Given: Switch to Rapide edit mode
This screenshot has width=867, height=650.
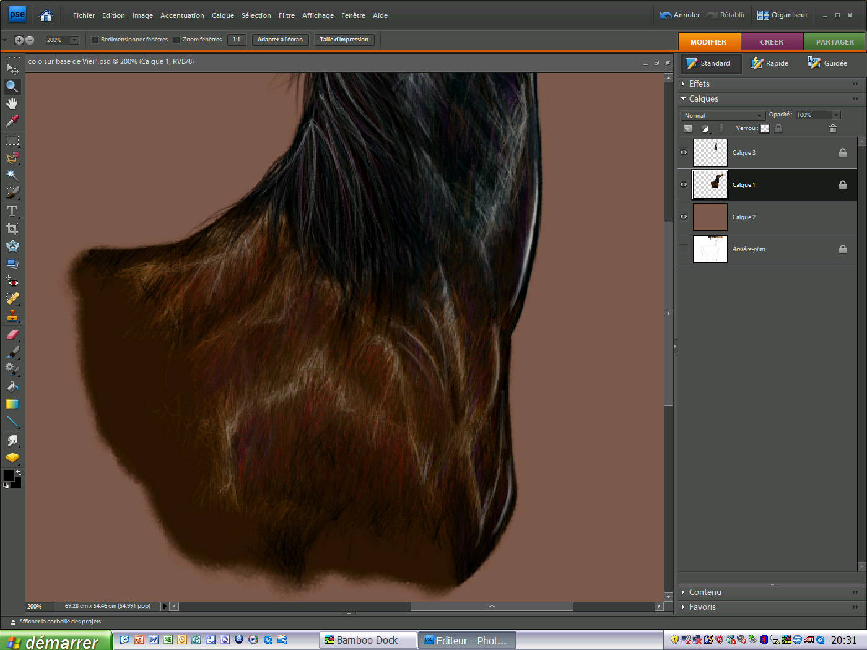Looking at the screenshot, I should tap(769, 63).
